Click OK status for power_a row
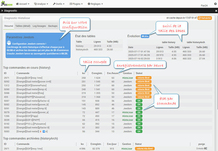 tap(139, 112)
